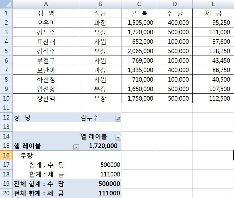Select column C header
The image size is (234, 198).
point(139,4)
